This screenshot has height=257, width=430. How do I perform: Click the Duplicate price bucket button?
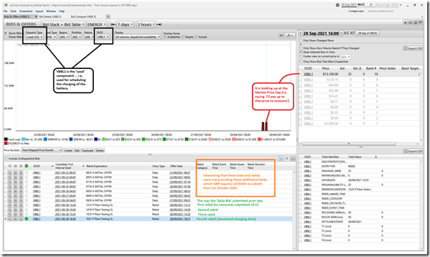coord(88,151)
